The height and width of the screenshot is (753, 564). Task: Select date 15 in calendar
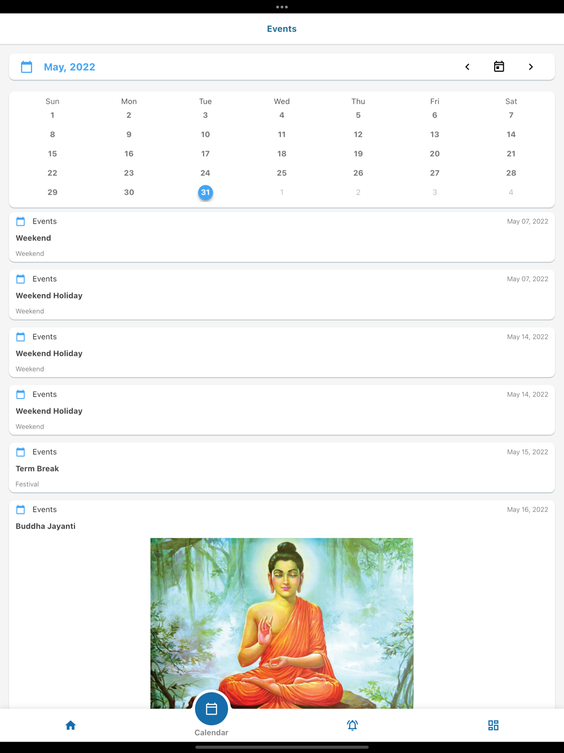point(52,154)
